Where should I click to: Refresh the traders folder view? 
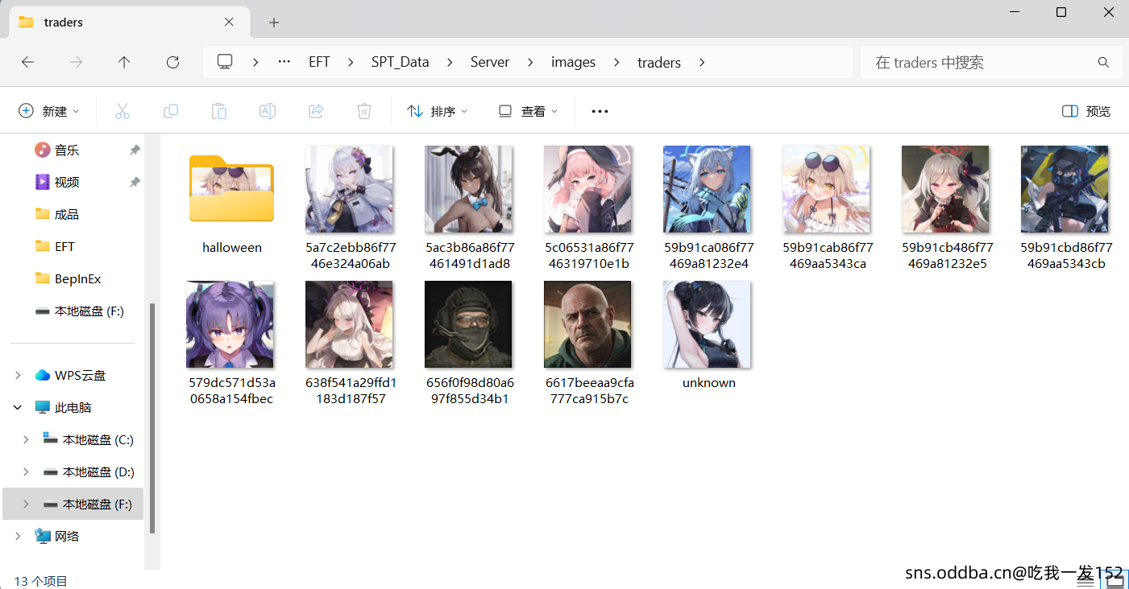coord(172,62)
